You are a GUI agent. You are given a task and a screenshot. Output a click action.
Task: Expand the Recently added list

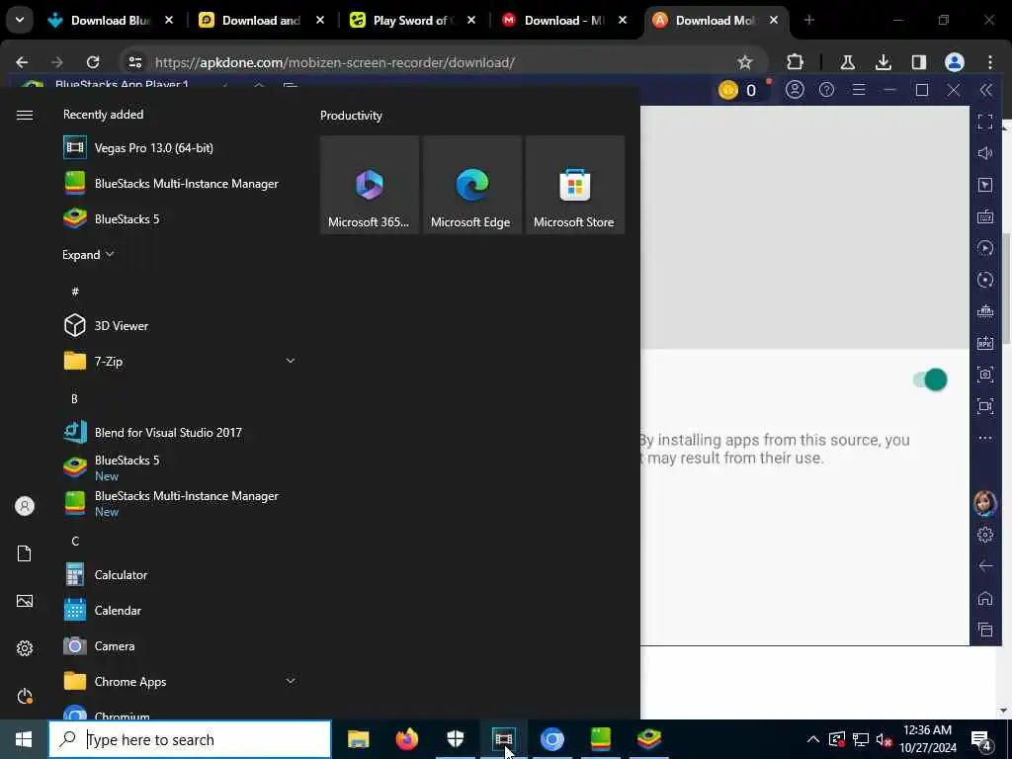click(x=88, y=254)
